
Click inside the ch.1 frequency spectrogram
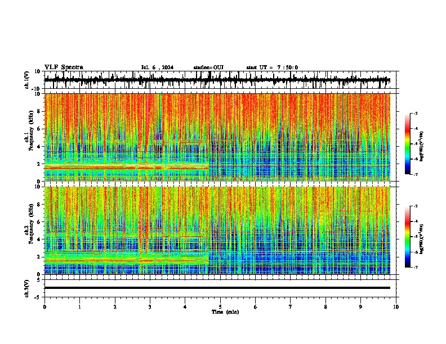click(x=217, y=137)
